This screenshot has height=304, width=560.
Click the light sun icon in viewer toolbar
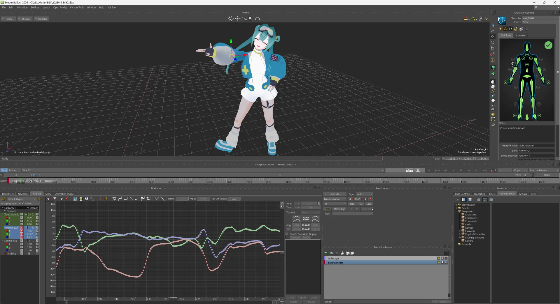pos(493,114)
